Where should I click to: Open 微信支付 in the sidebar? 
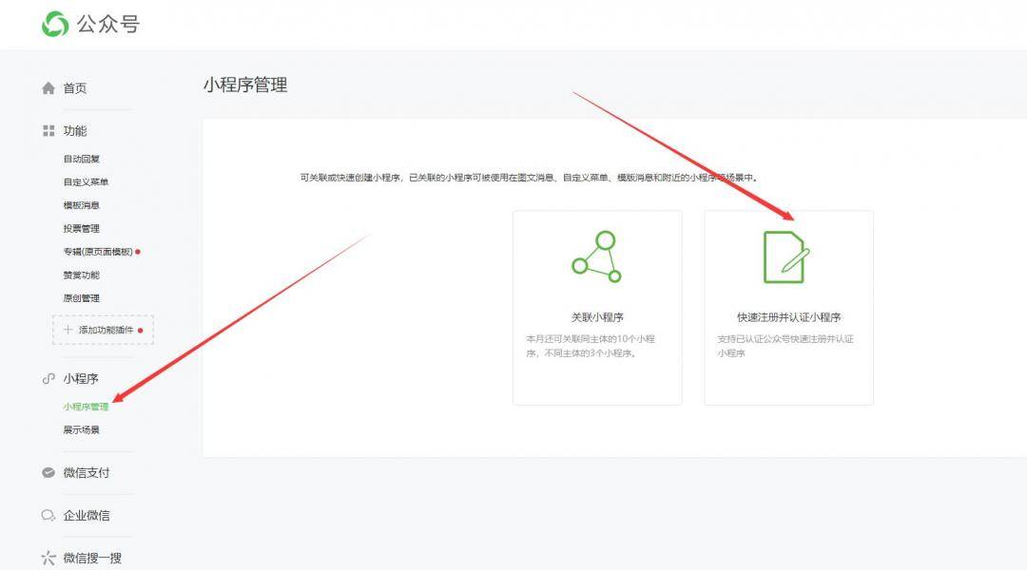pos(87,472)
